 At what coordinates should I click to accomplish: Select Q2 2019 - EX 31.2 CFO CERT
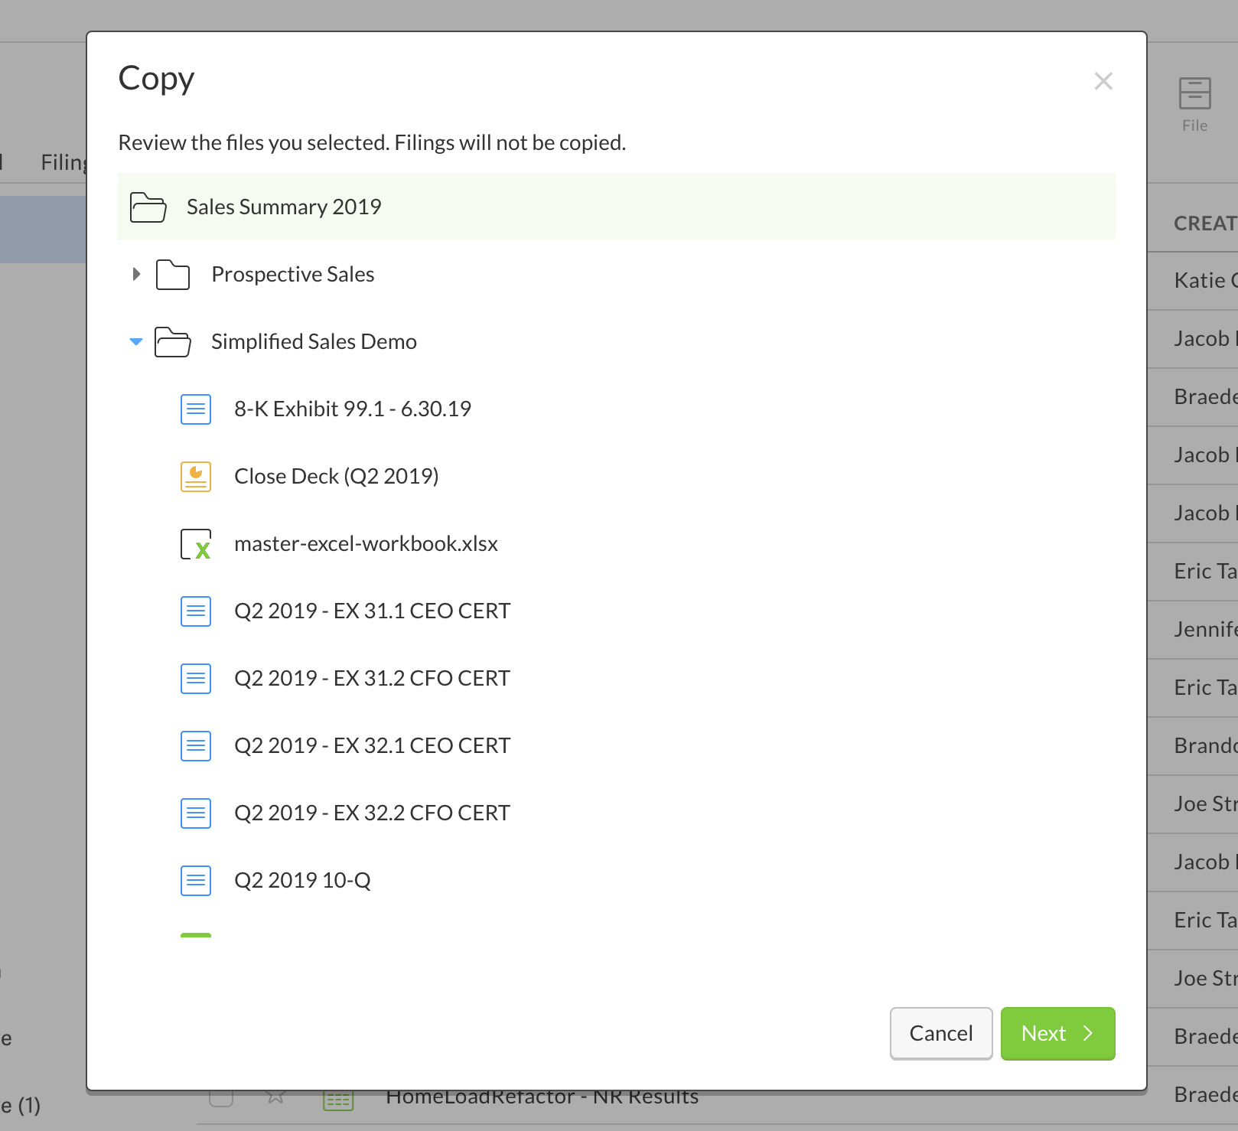click(x=372, y=678)
